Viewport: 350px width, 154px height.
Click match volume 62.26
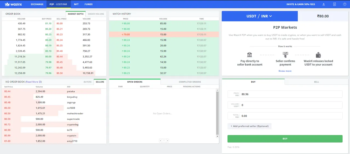coord(163,57)
